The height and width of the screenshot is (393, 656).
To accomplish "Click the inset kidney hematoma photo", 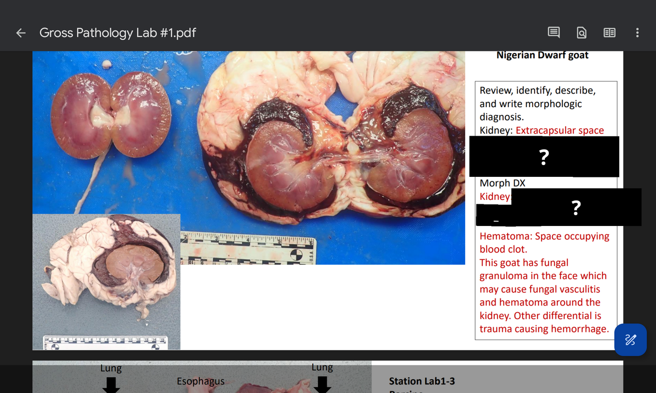I will [x=106, y=282].
